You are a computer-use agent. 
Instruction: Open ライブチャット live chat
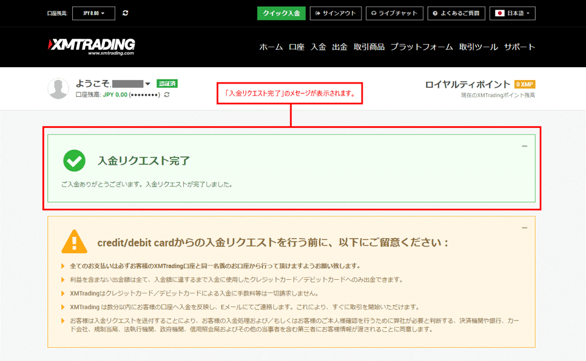click(394, 13)
